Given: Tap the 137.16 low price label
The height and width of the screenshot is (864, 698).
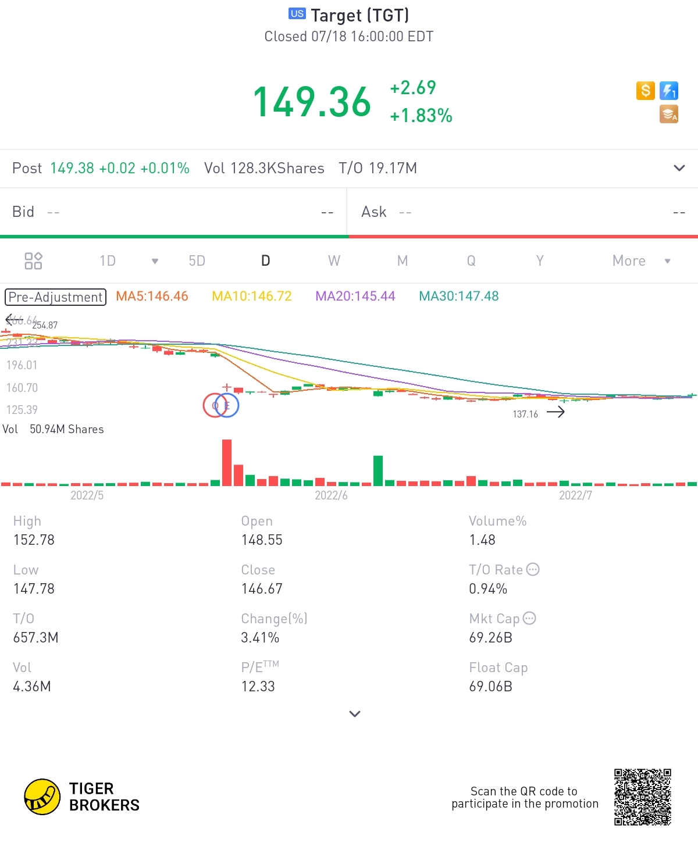Looking at the screenshot, I should [525, 414].
